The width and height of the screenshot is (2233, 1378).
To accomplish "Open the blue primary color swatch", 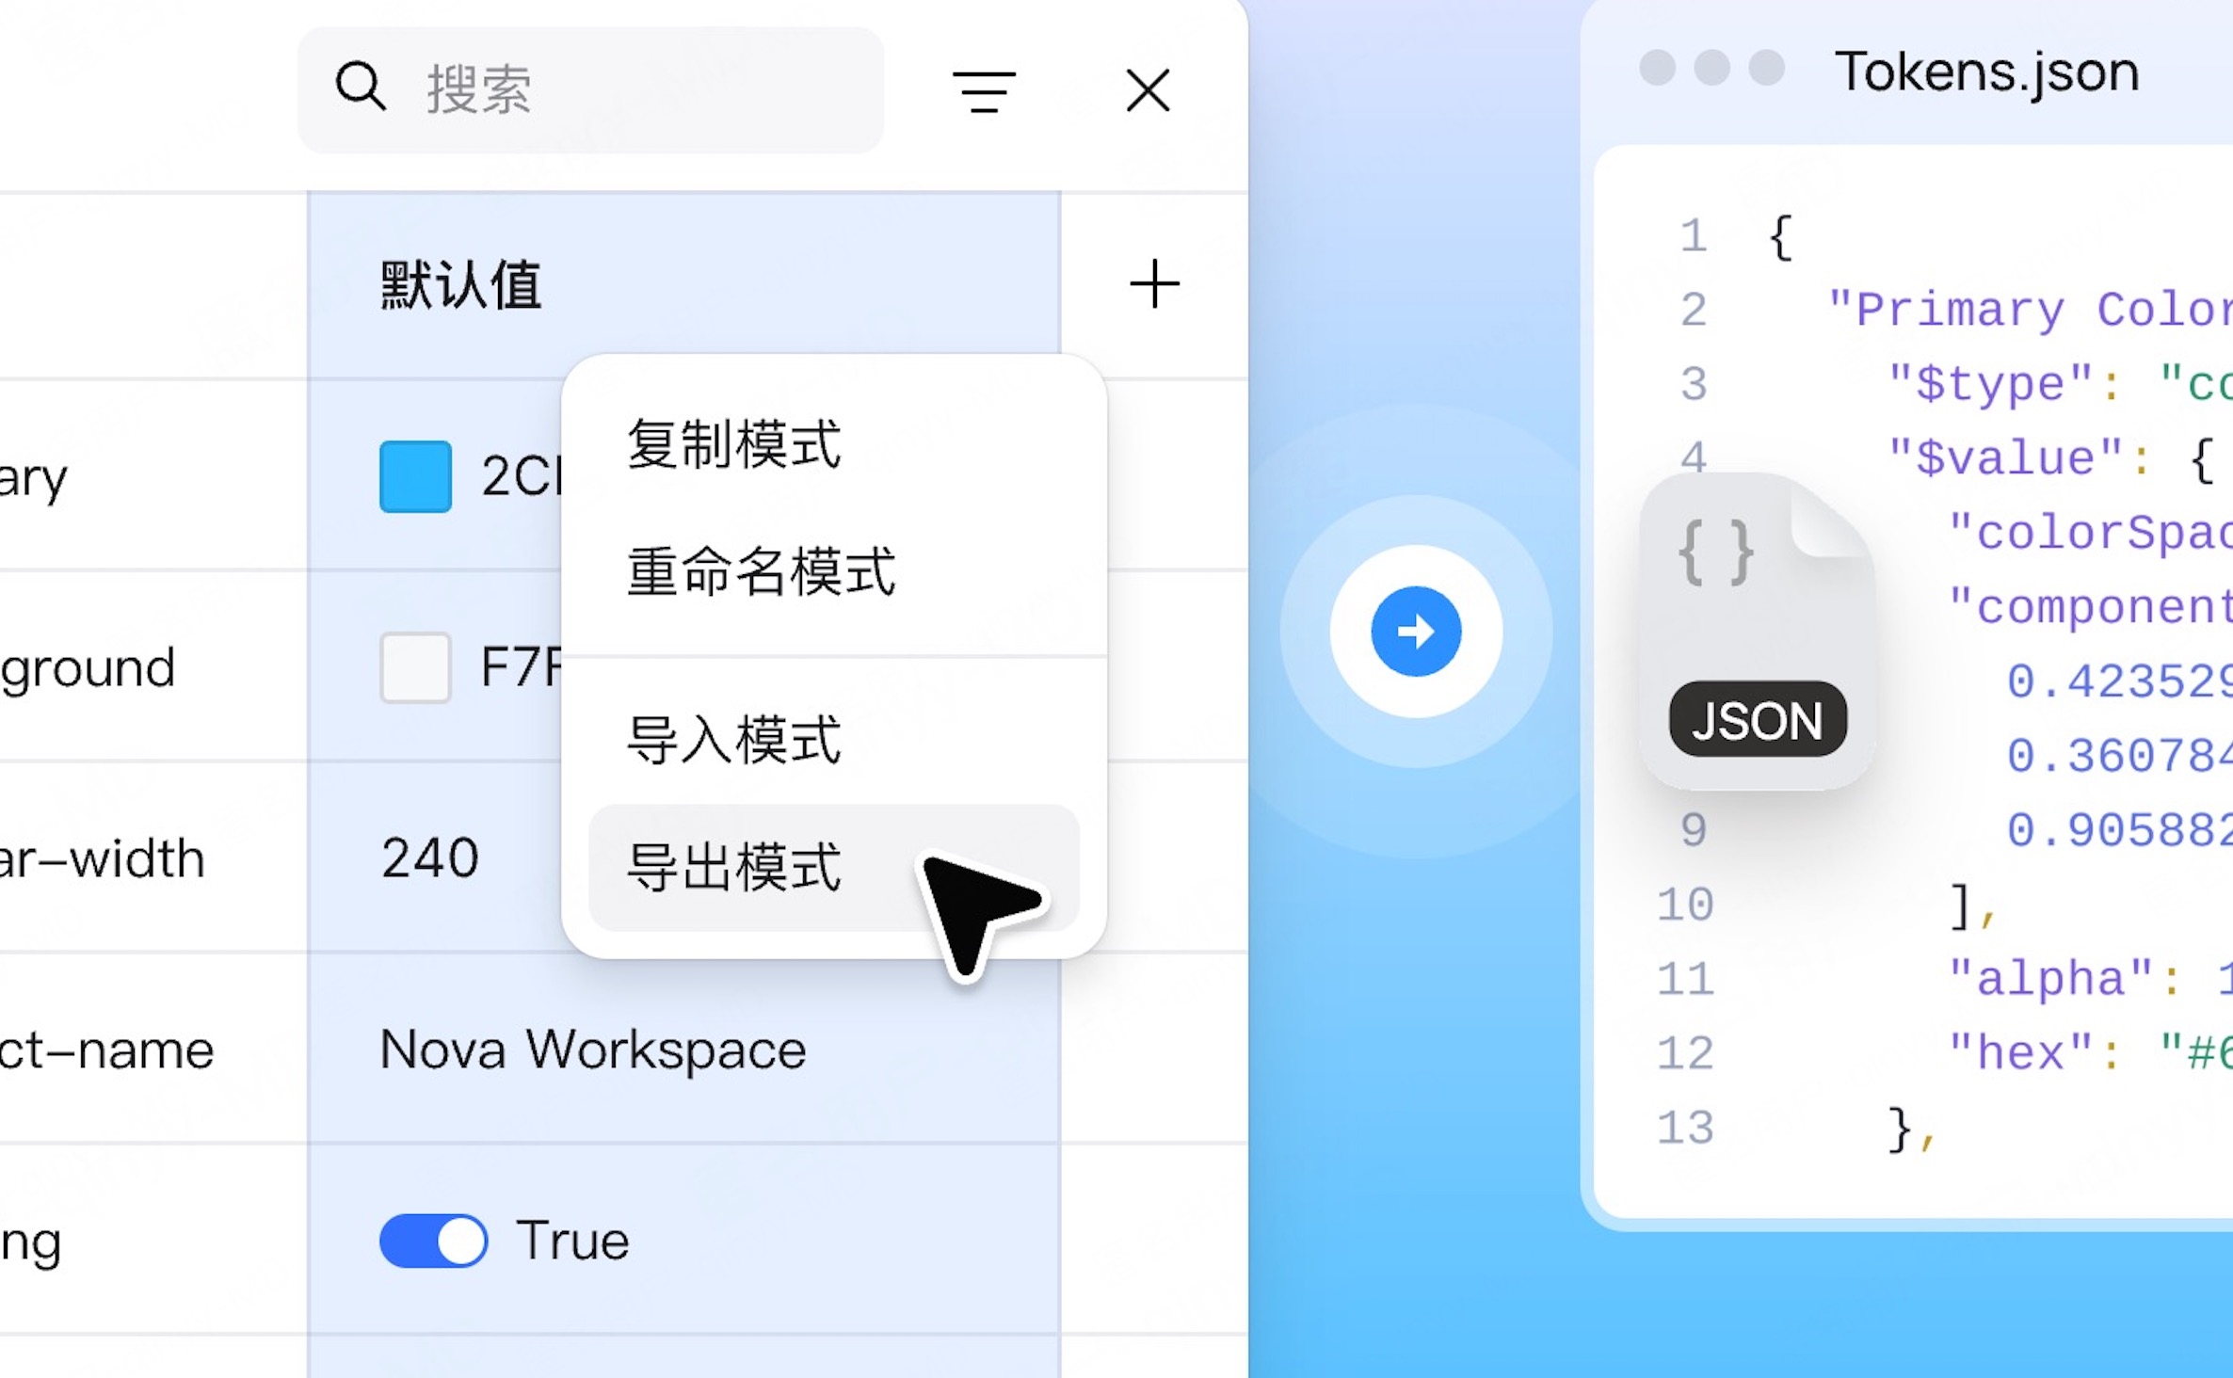I will click(x=415, y=476).
